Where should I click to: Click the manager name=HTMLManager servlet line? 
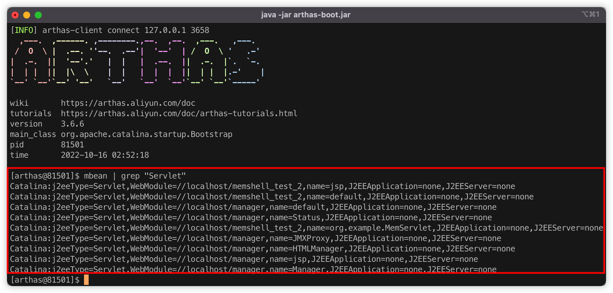tap(262, 249)
